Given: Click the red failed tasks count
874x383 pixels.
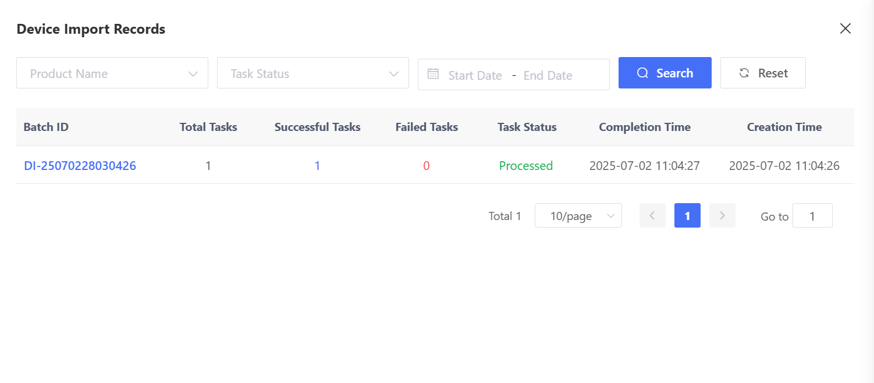Looking at the screenshot, I should 426,166.
